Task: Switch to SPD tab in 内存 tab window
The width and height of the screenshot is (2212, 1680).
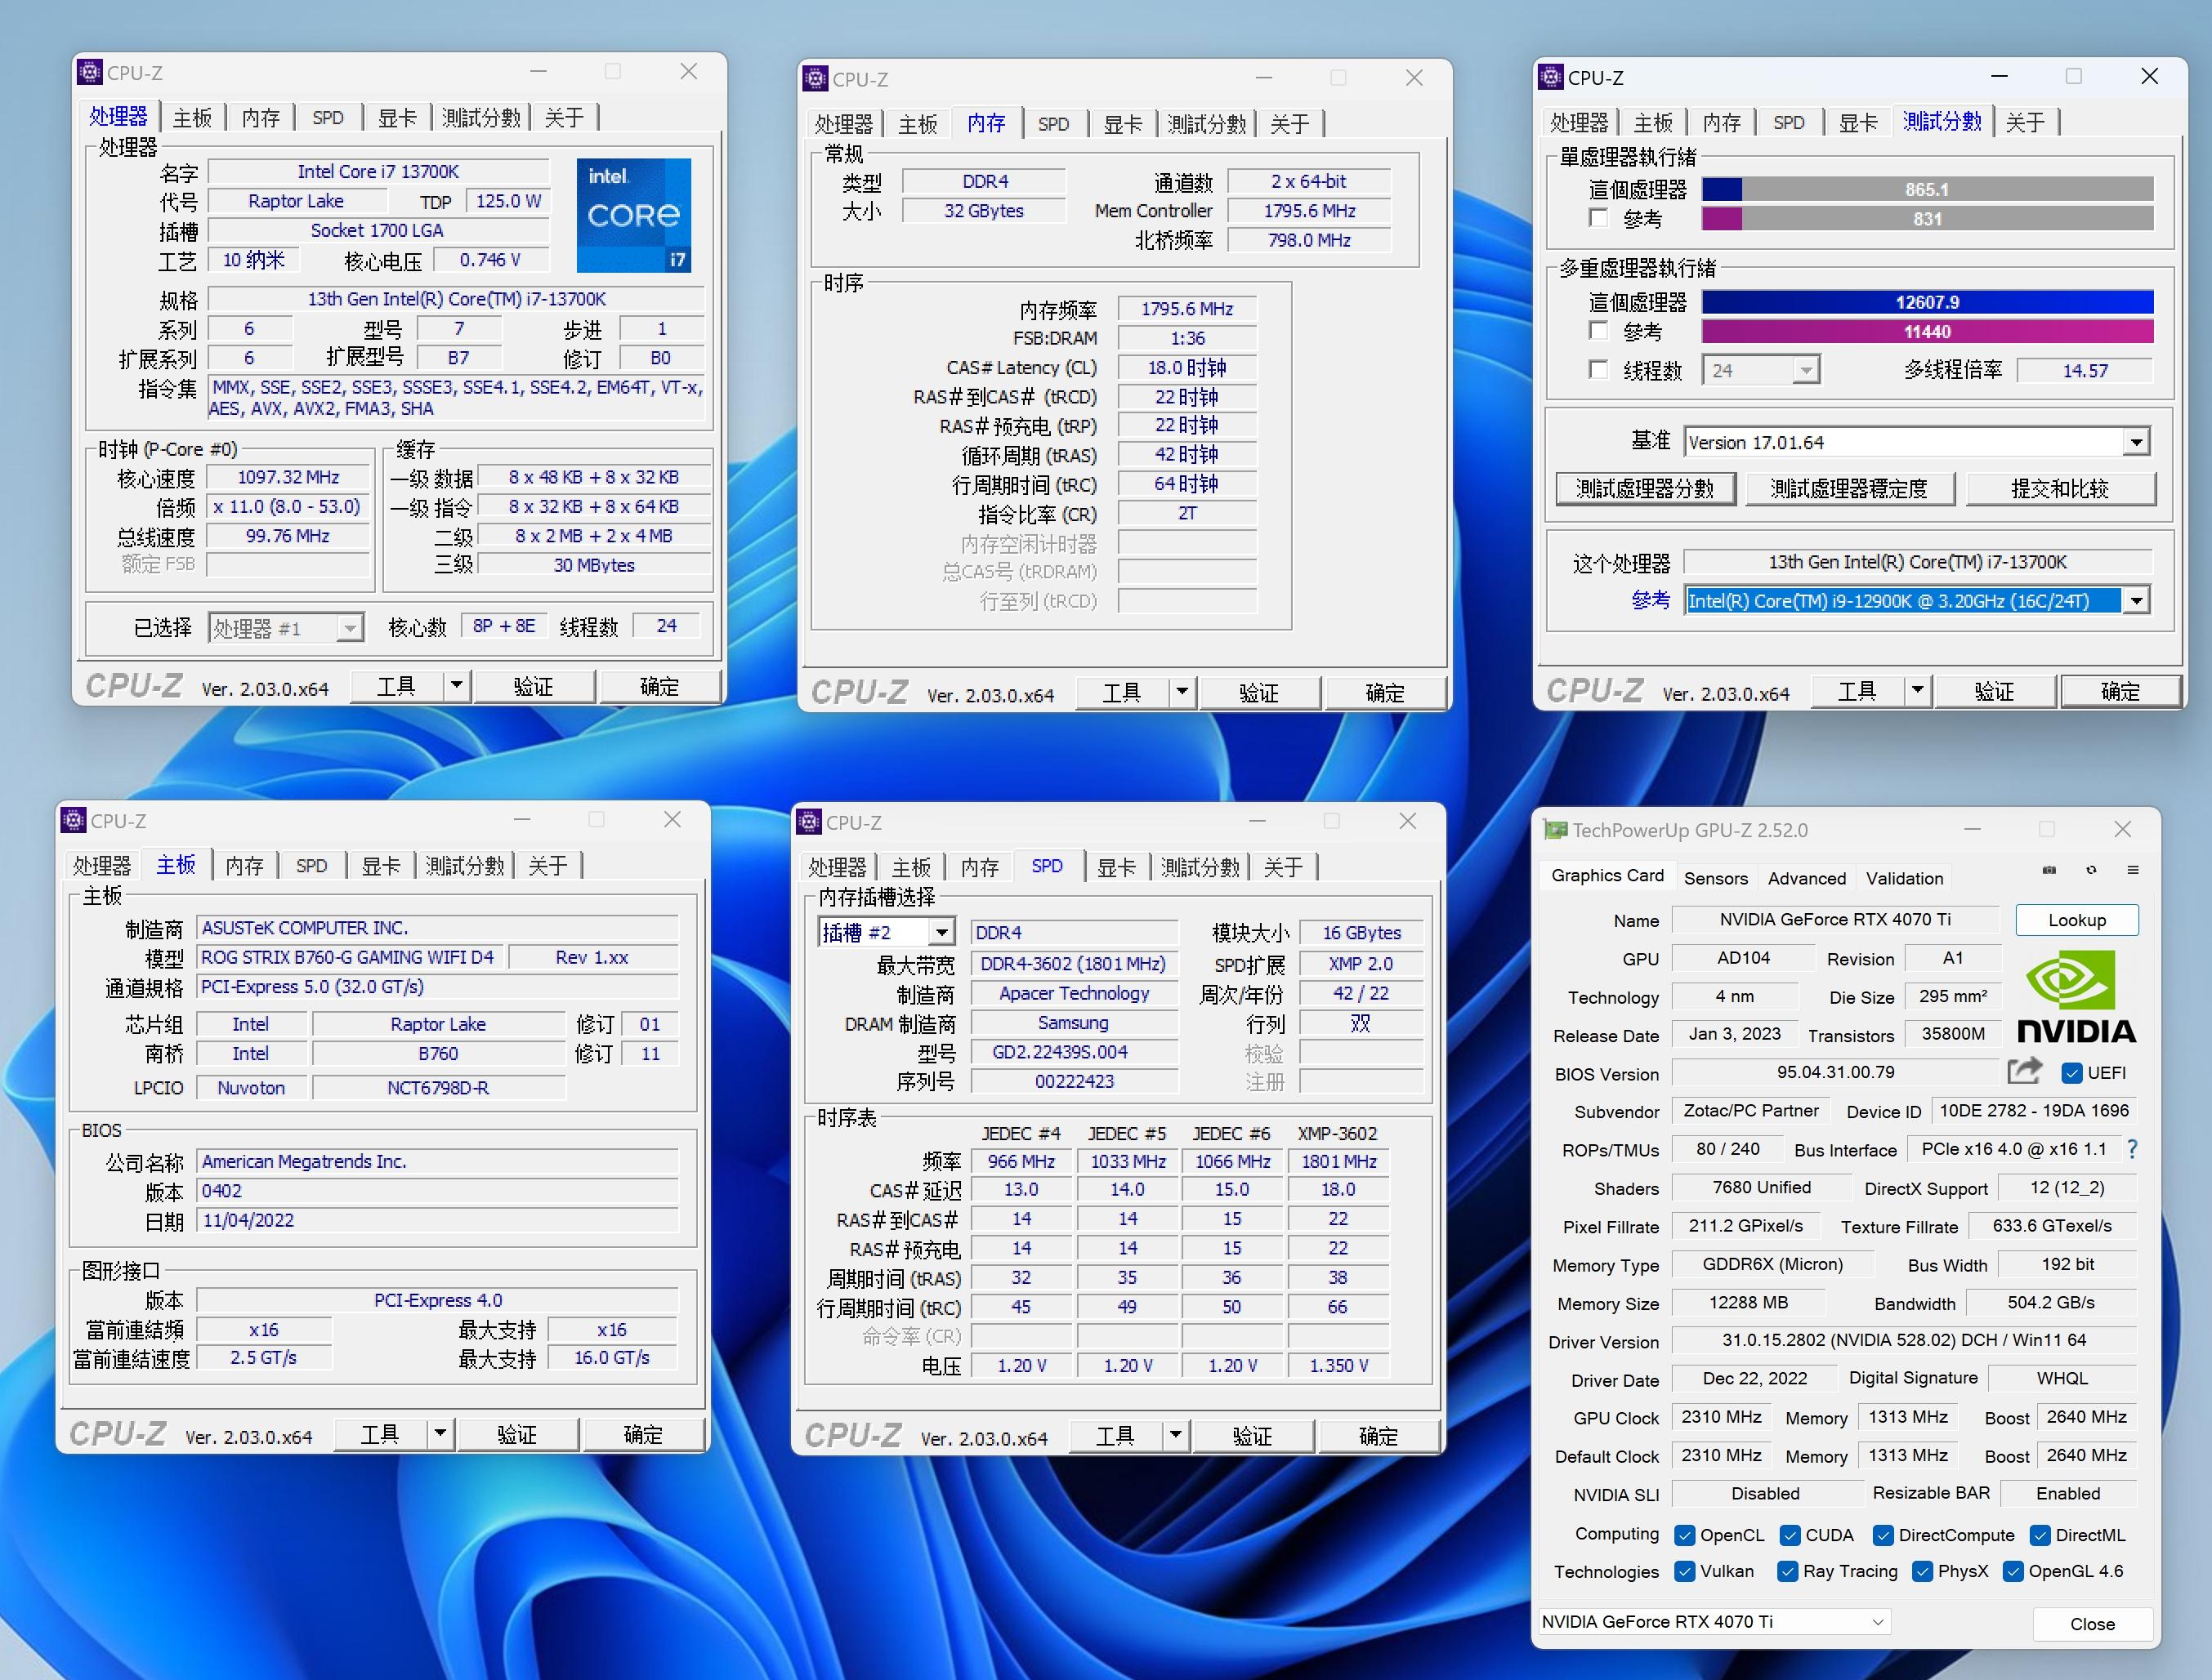Action: (1053, 123)
